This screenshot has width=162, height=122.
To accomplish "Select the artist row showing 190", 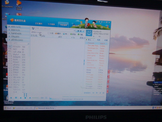I will 19,47.
